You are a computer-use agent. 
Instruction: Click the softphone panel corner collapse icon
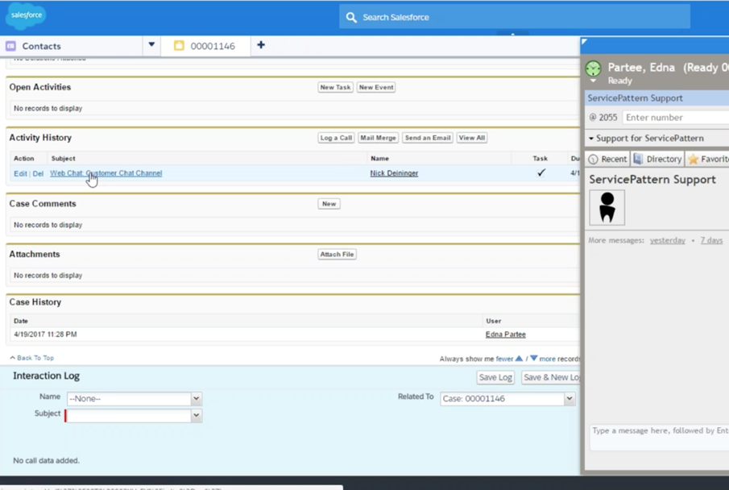coord(585,42)
